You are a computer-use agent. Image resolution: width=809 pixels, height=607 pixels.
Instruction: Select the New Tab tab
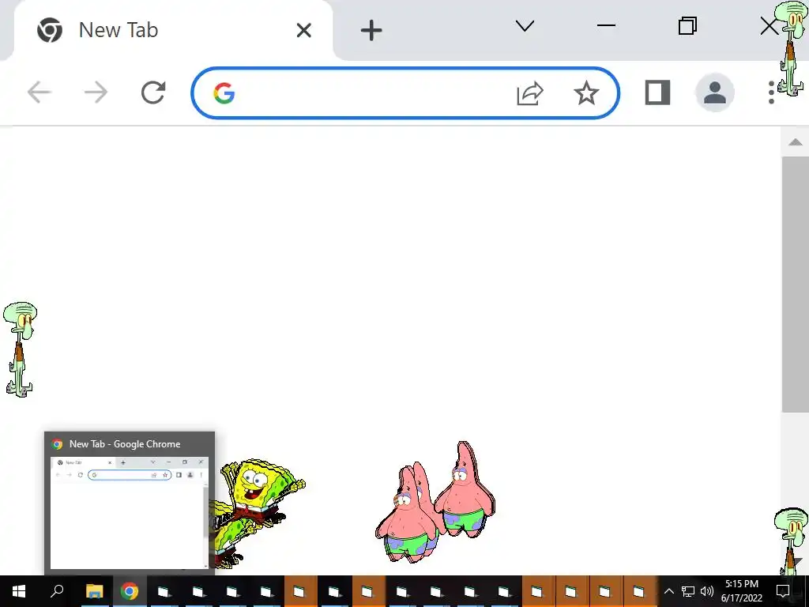[x=173, y=30]
